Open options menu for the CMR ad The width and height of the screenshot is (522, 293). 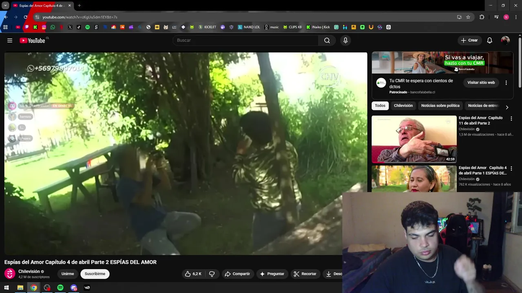[506, 83]
